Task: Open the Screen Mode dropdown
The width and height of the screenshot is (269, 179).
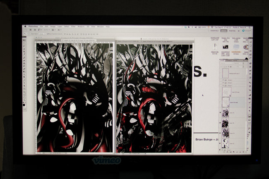Action: click(x=59, y=30)
